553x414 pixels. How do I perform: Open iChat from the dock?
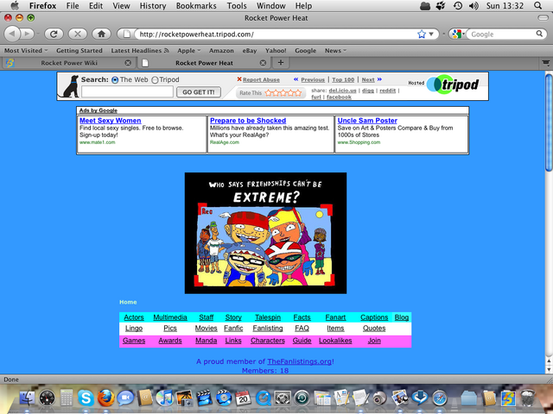tap(125, 398)
